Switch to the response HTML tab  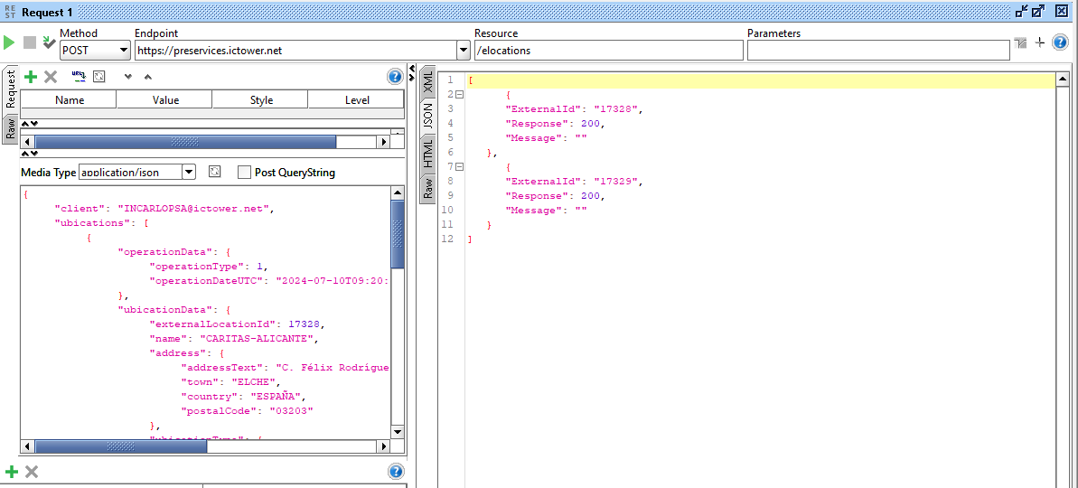(428, 154)
